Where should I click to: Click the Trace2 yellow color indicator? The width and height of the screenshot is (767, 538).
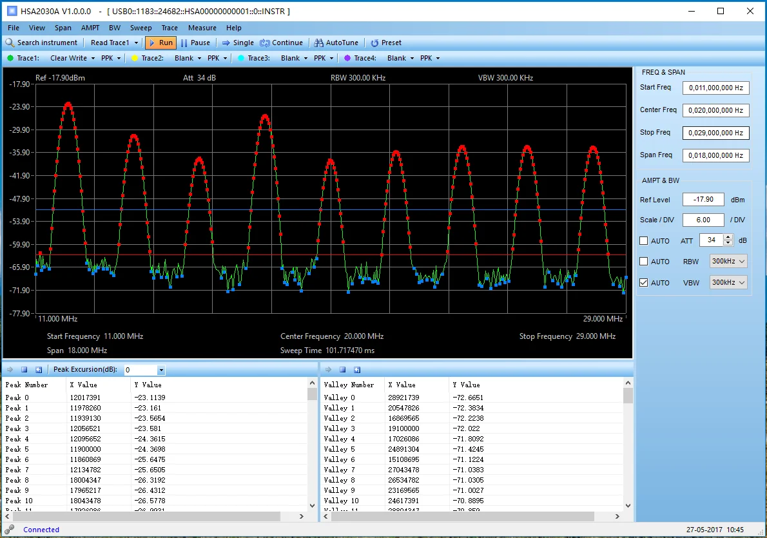tap(135, 58)
